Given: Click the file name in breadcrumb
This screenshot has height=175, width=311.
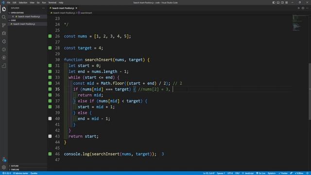Looking at the screenshot, I should point(64,13).
